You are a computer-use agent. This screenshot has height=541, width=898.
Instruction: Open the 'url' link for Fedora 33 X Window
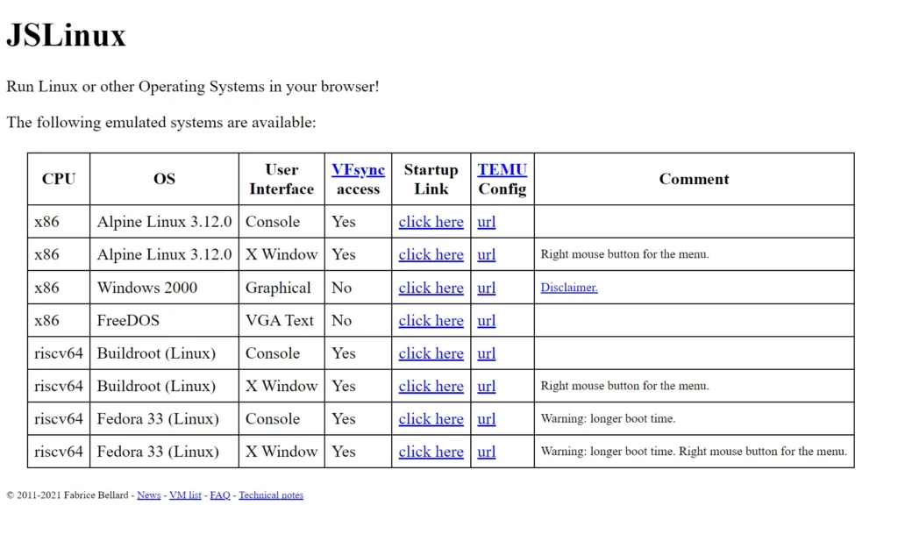click(486, 451)
